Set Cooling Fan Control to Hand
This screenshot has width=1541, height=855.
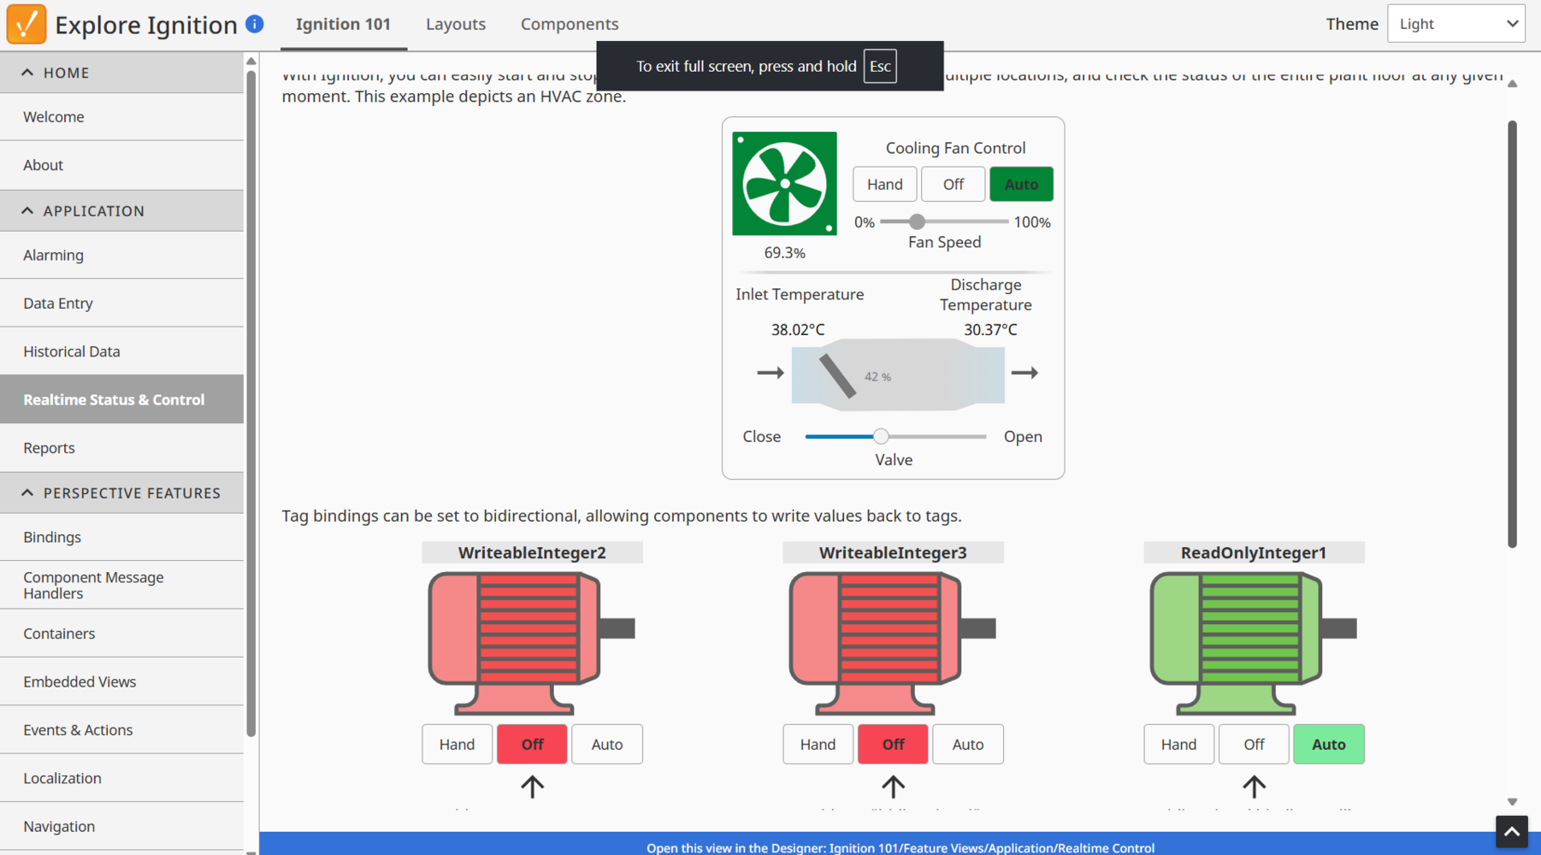884,185
